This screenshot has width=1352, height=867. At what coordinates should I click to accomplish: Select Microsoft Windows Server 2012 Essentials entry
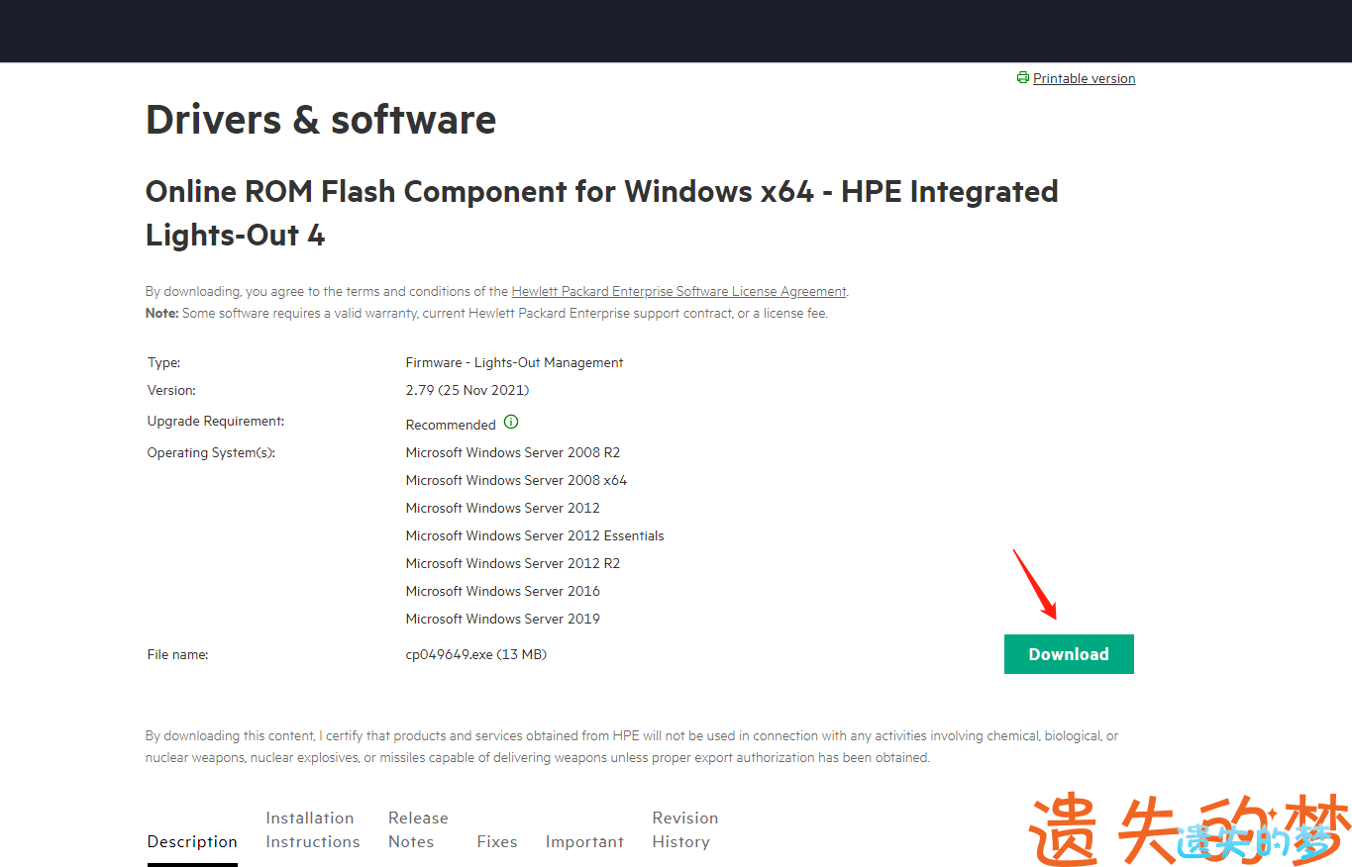click(x=535, y=535)
